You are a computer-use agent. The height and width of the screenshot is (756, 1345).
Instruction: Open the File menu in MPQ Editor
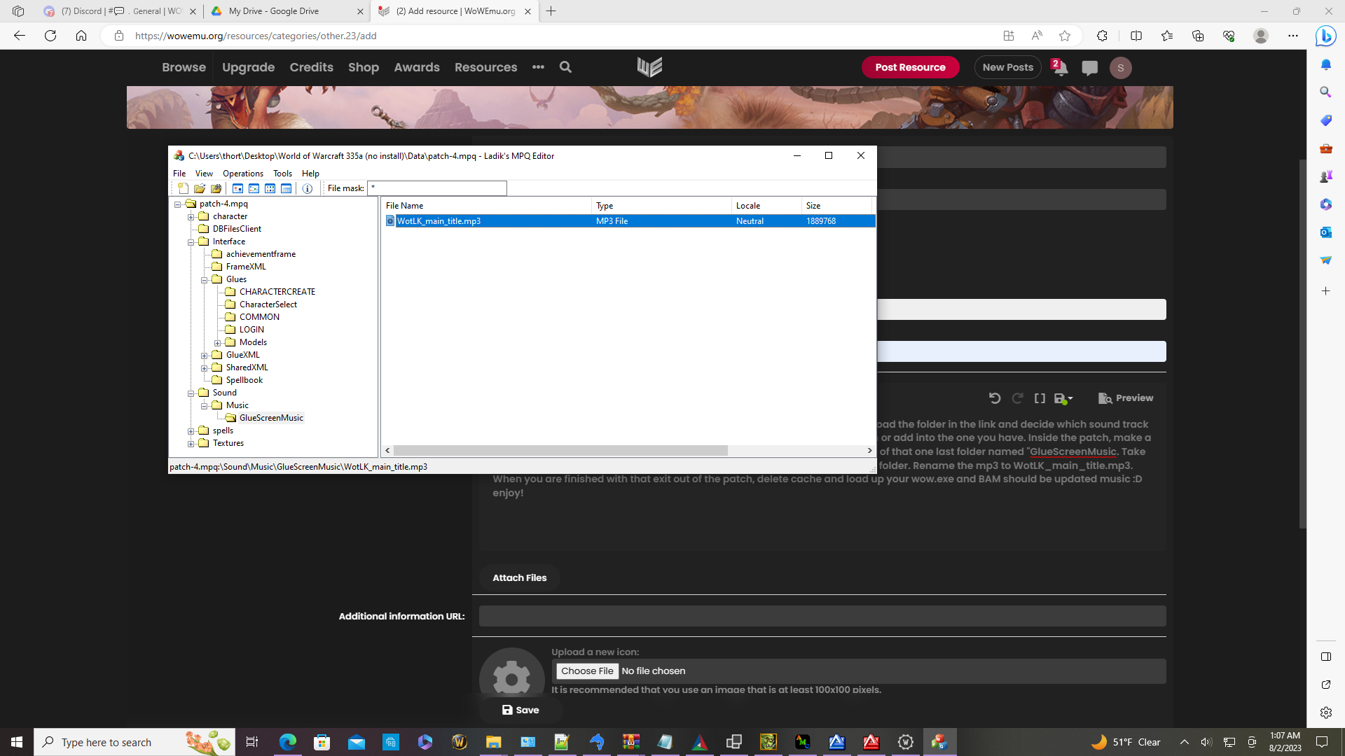pos(179,174)
